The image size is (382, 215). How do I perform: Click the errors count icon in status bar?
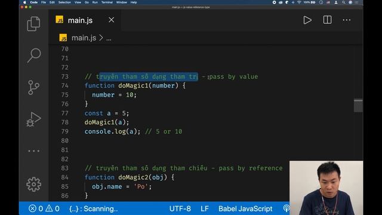click(36, 208)
